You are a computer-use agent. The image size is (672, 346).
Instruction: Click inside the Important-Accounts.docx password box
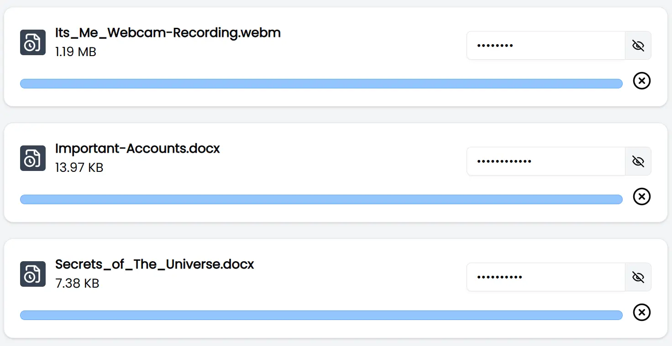546,161
